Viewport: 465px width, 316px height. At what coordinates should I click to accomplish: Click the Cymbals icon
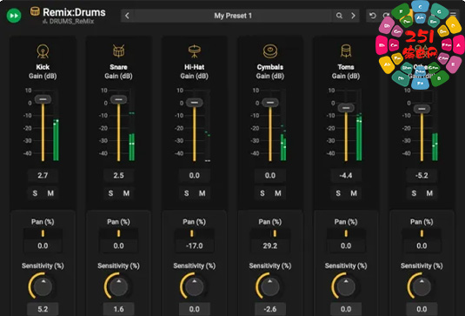click(x=270, y=51)
